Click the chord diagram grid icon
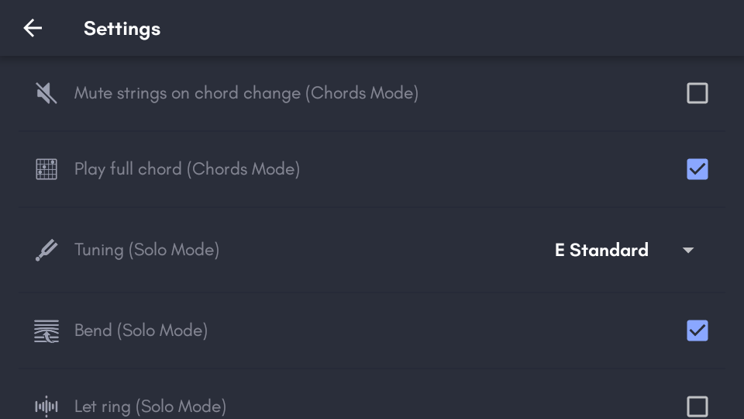The image size is (744, 419). (46, 169)
